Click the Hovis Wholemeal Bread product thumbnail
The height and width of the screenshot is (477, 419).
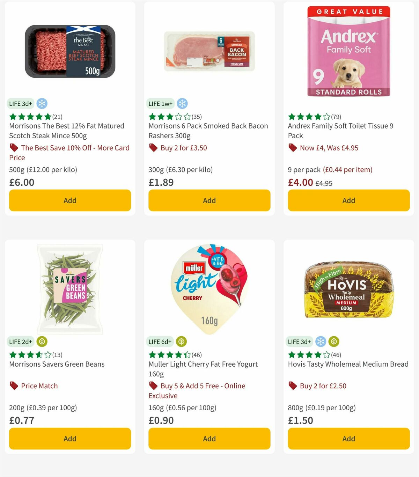348,290
